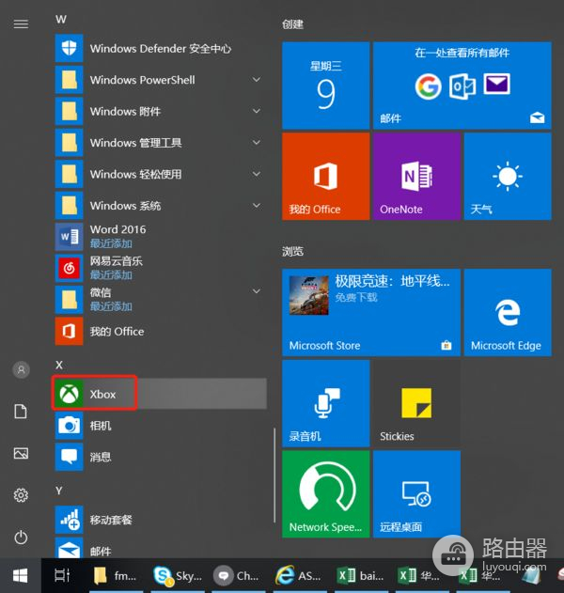564x593 pixels.
Task: Open the Stickies tile
Action: pyautogui.click(x=415, y=402)
